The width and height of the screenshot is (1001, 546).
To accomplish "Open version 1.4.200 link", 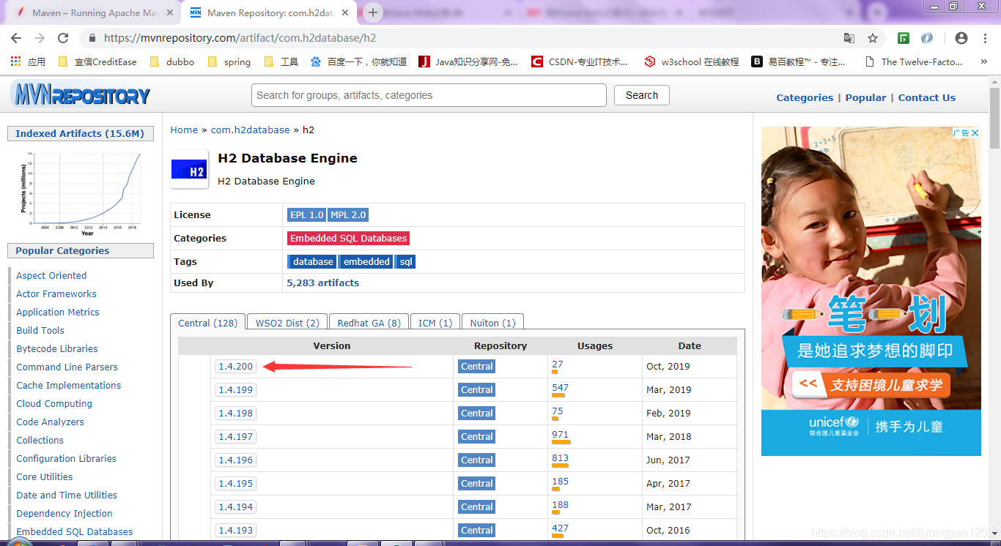I will point(236,367).
